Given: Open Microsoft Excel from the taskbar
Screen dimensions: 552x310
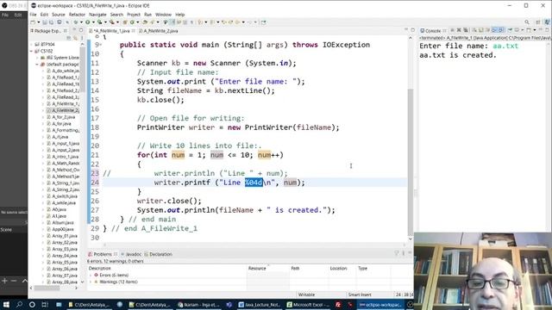Looking at the screenshot, I should [x=308, y=304].
